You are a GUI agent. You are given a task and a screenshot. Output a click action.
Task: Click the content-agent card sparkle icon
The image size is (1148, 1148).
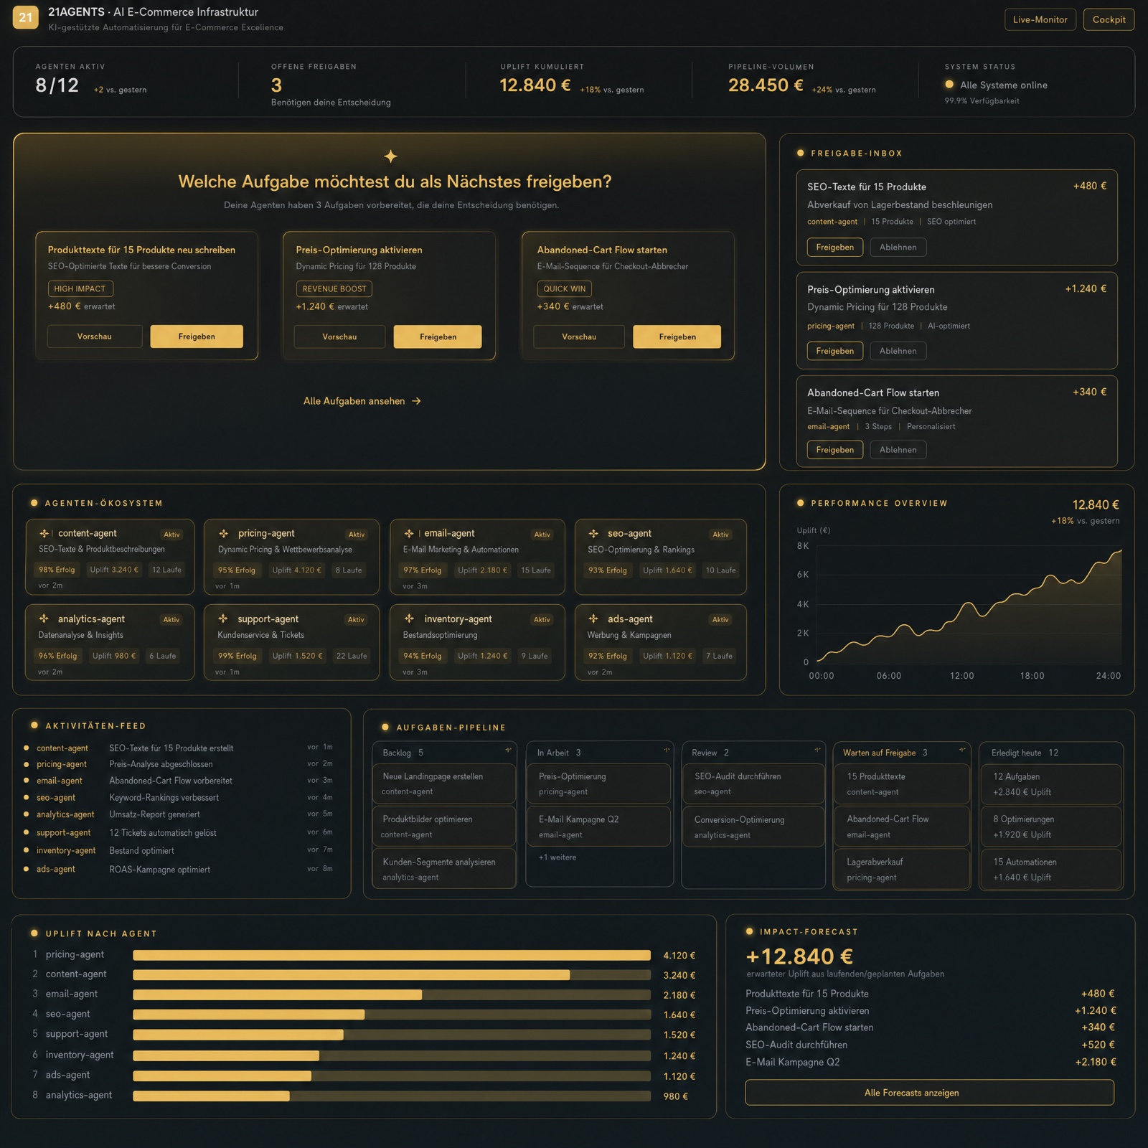tap(44, 533)
